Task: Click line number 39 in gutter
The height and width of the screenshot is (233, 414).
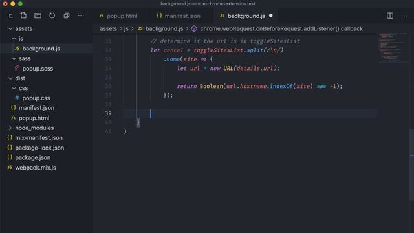Action: [108, 113]
